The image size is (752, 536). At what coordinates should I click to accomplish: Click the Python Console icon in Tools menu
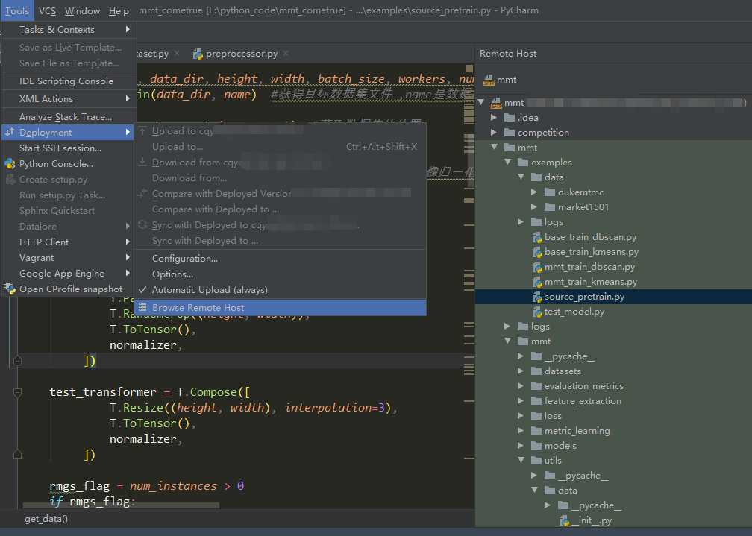pos(10,164)
